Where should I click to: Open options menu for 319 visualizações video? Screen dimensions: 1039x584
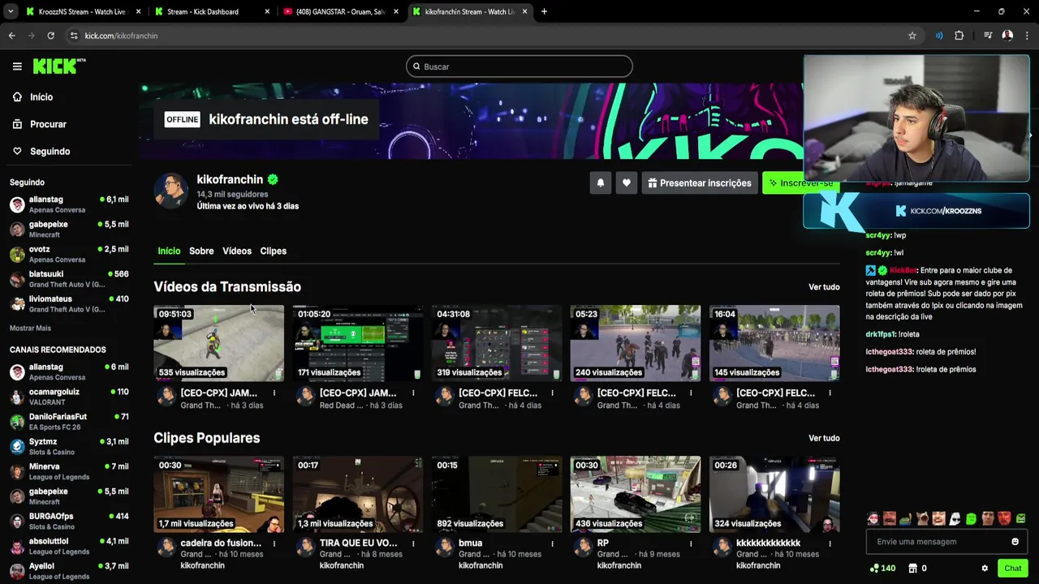pos(552,393)
